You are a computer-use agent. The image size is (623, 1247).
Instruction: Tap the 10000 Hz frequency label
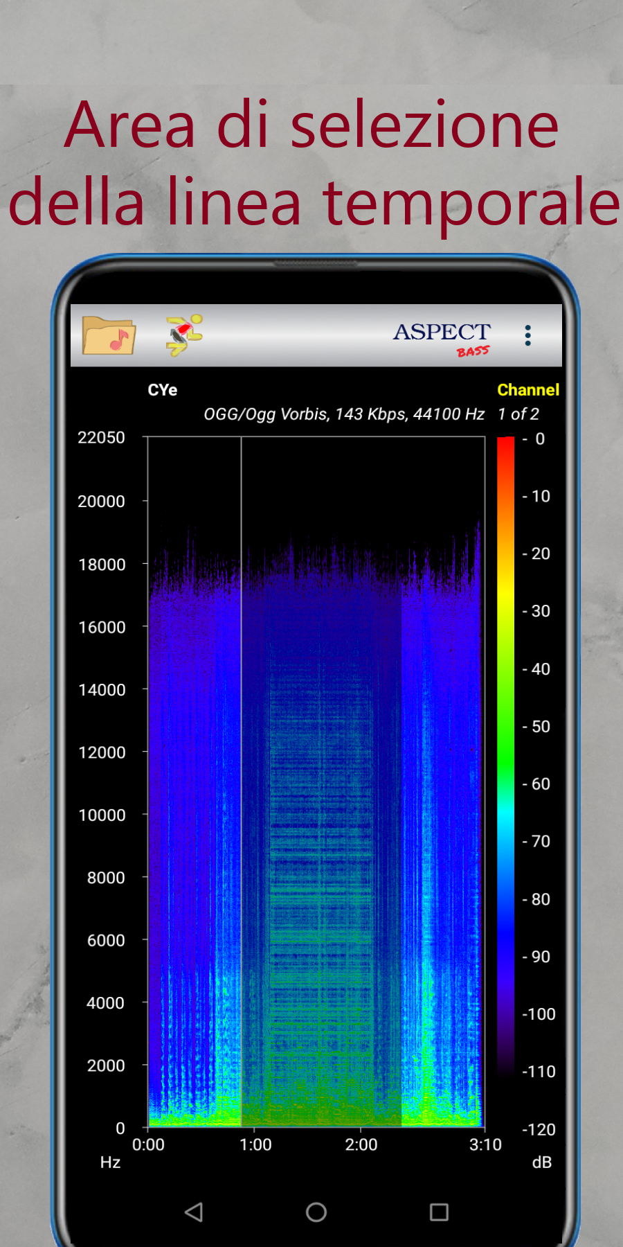[x=102, y=815]
